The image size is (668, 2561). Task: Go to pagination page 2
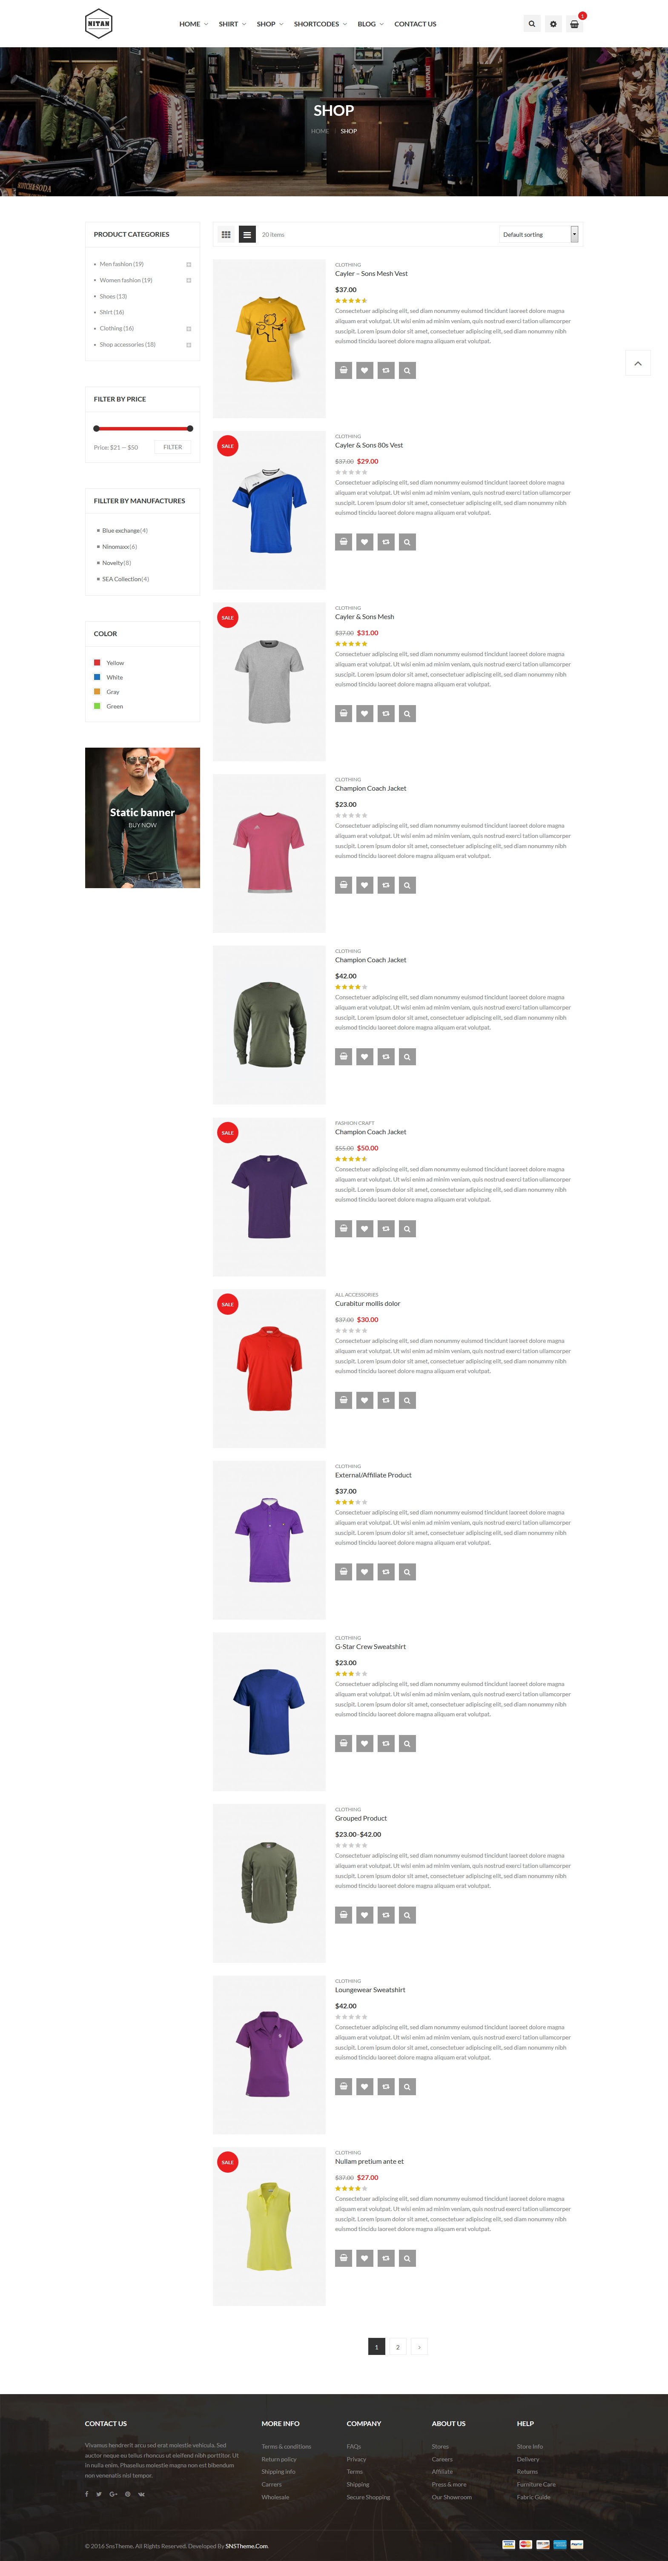pyautogui.click(x=398, y=2346)
